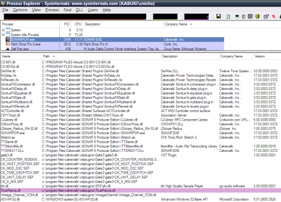Open the Find menu
The width and height of the screenshot is (281, 202).
67,10
